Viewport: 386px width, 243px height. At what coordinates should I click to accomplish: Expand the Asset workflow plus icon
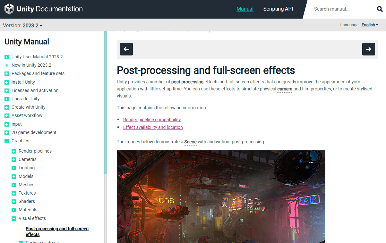click(7, 116)
